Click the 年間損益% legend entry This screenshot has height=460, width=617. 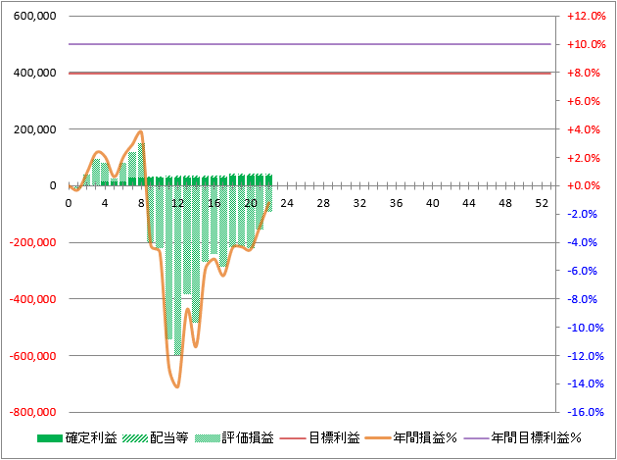pos(411,437)
